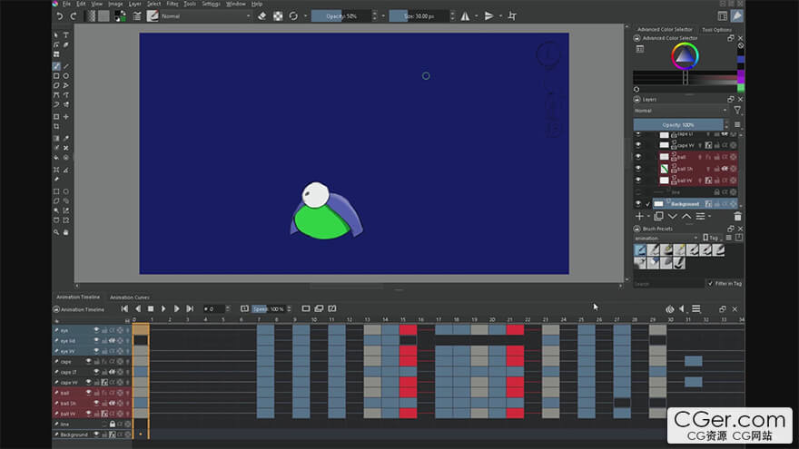799x449 pixels.
Task: Delete layer with the trash icon
Action: point(737,217)
